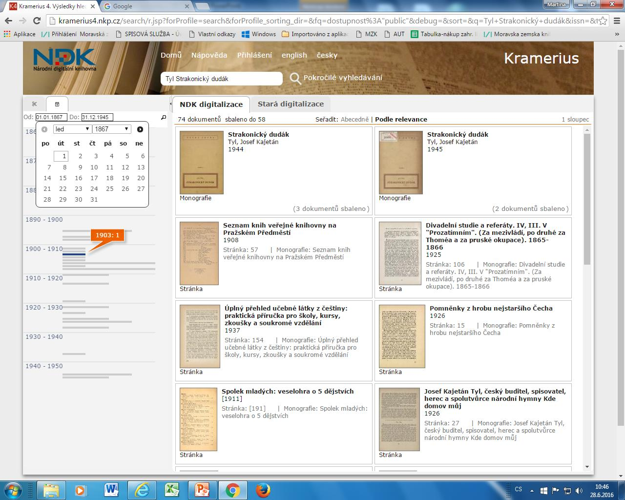This screenshot has width=625, height=500.
Task: Open the Chrome menu icon
Action: 617,21
